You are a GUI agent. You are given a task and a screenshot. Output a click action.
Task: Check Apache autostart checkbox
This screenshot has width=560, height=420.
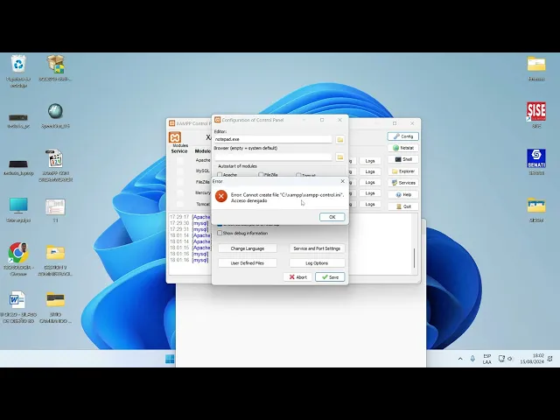click(x=220, y=175)
